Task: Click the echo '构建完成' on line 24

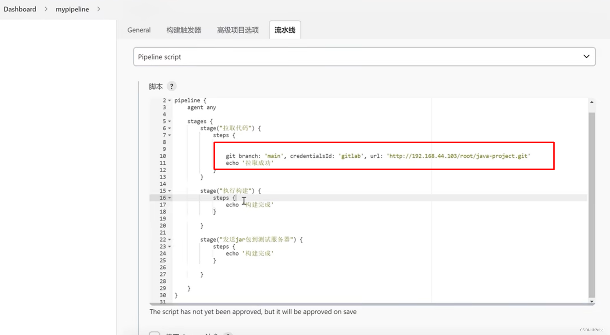Action: point(250,253)
